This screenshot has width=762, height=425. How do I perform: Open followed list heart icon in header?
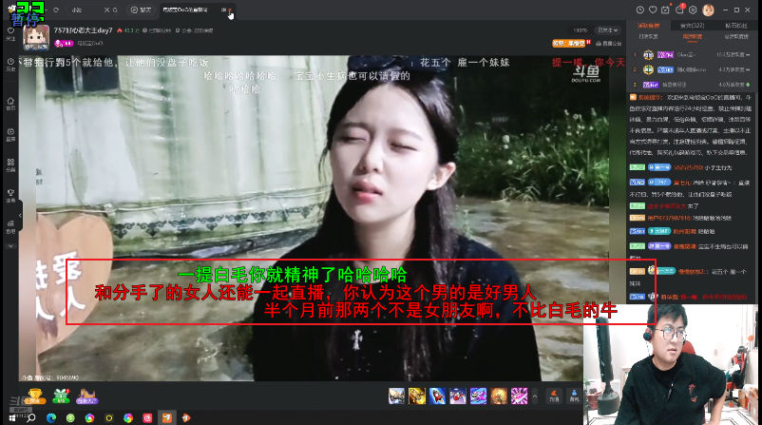coord(653,10)
